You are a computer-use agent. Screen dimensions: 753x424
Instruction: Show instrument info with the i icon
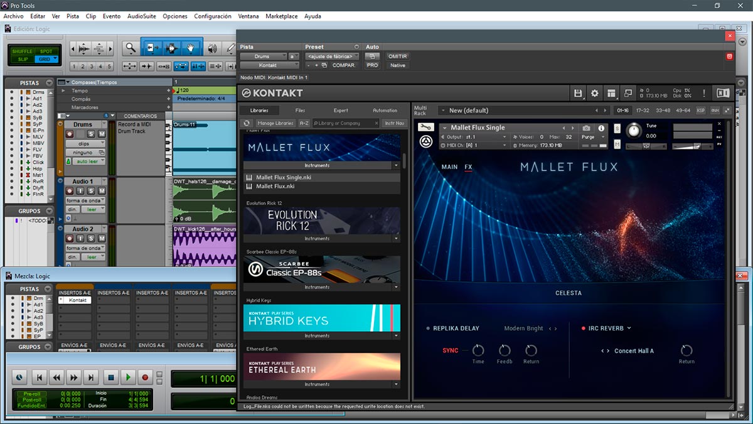click(x=601, y=128)
